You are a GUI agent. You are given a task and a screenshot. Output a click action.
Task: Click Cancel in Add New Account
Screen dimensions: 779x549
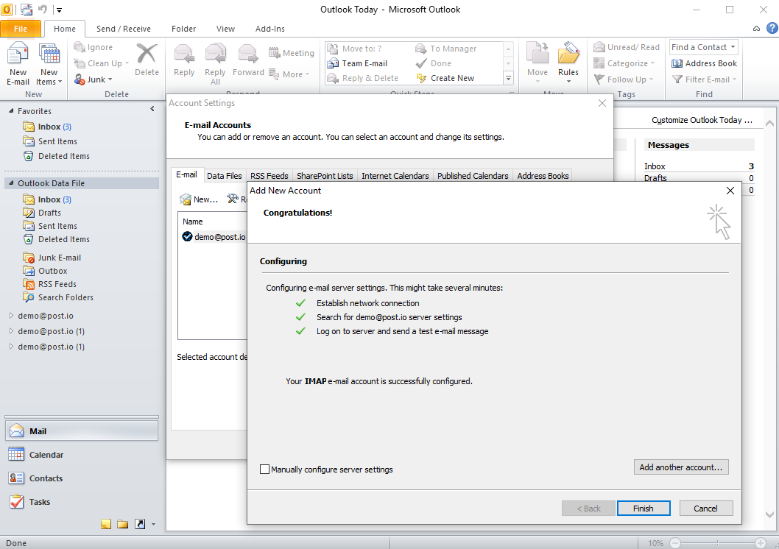click(x=705, y=509)
